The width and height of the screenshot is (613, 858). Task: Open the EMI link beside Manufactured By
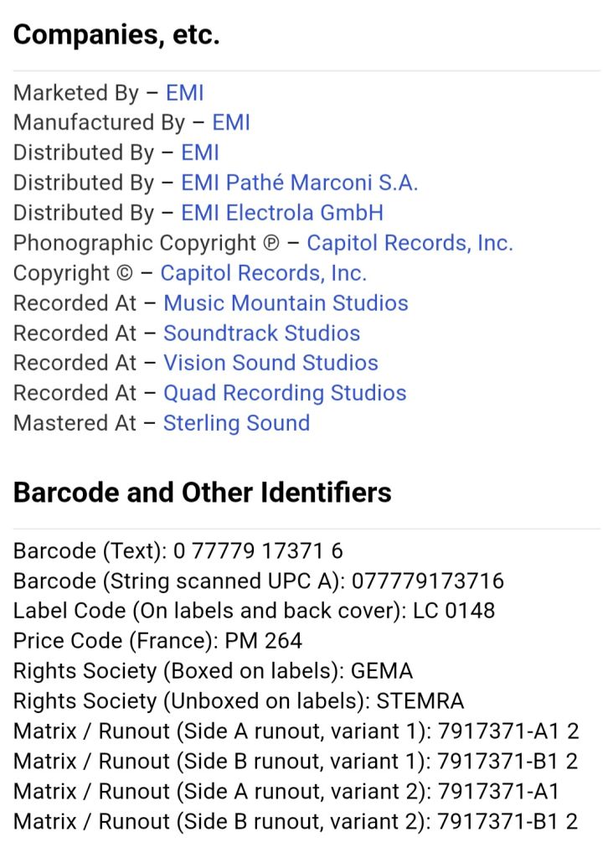pos(231,122)
